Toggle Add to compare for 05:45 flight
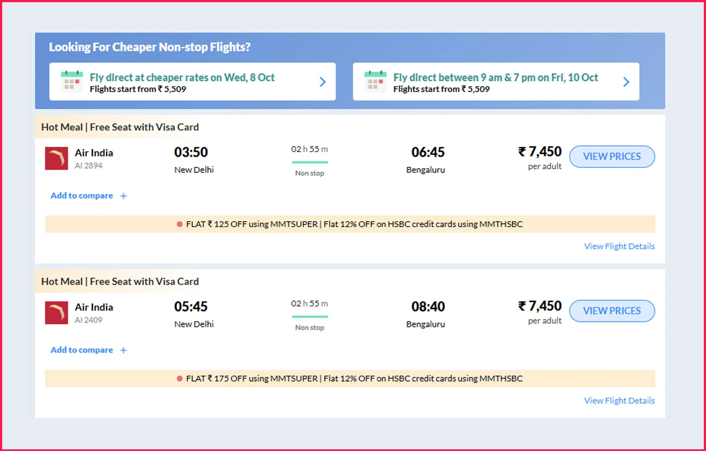This screenshot has width=706, height=451. coord(82,350)
